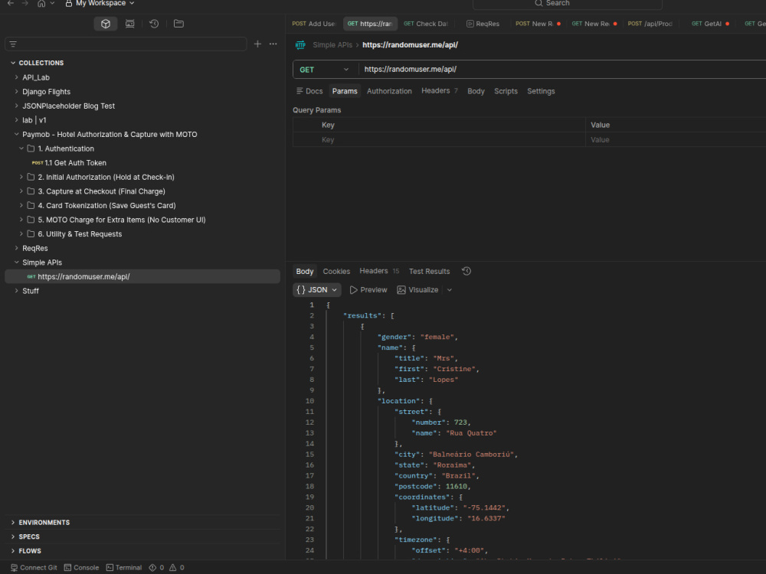766x574 pixels.
Task: Open the Authorization request tab
Action: pos(389,91)
